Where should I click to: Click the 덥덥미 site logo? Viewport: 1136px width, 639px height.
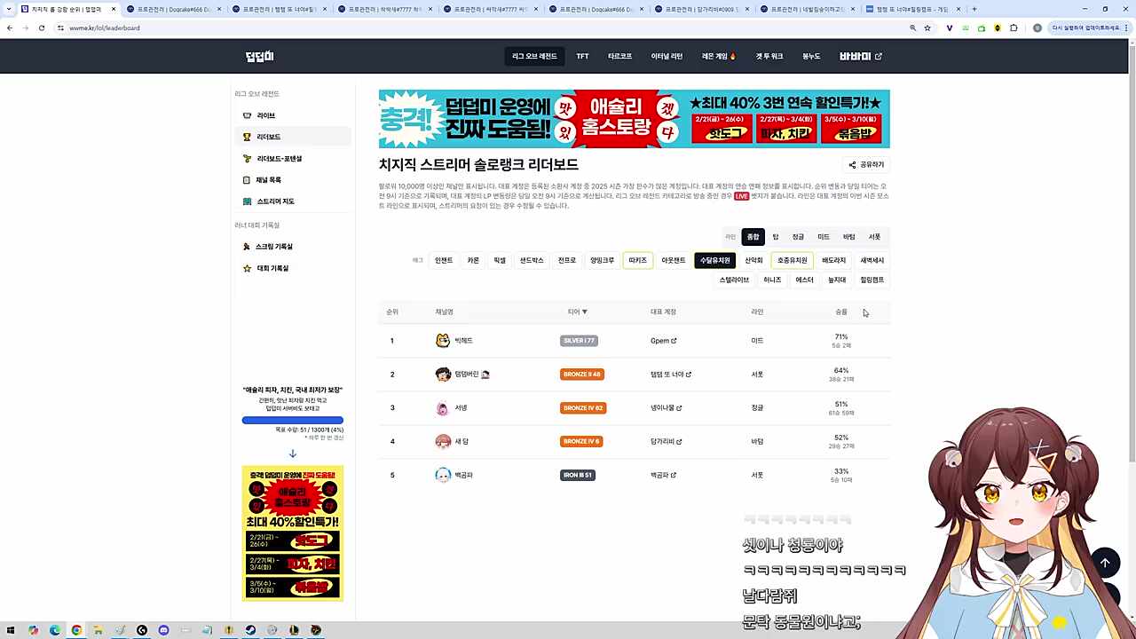tap(260, 57)
